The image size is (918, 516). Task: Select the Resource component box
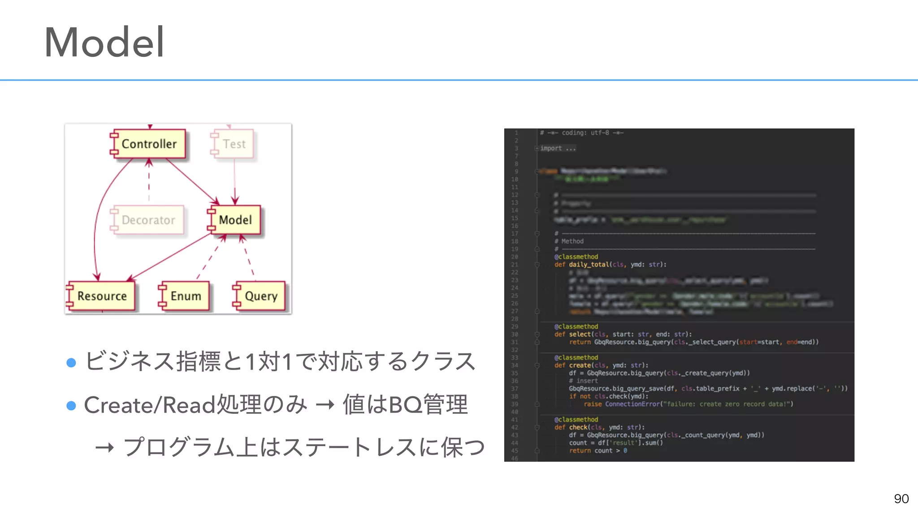(x=100, y=296)
